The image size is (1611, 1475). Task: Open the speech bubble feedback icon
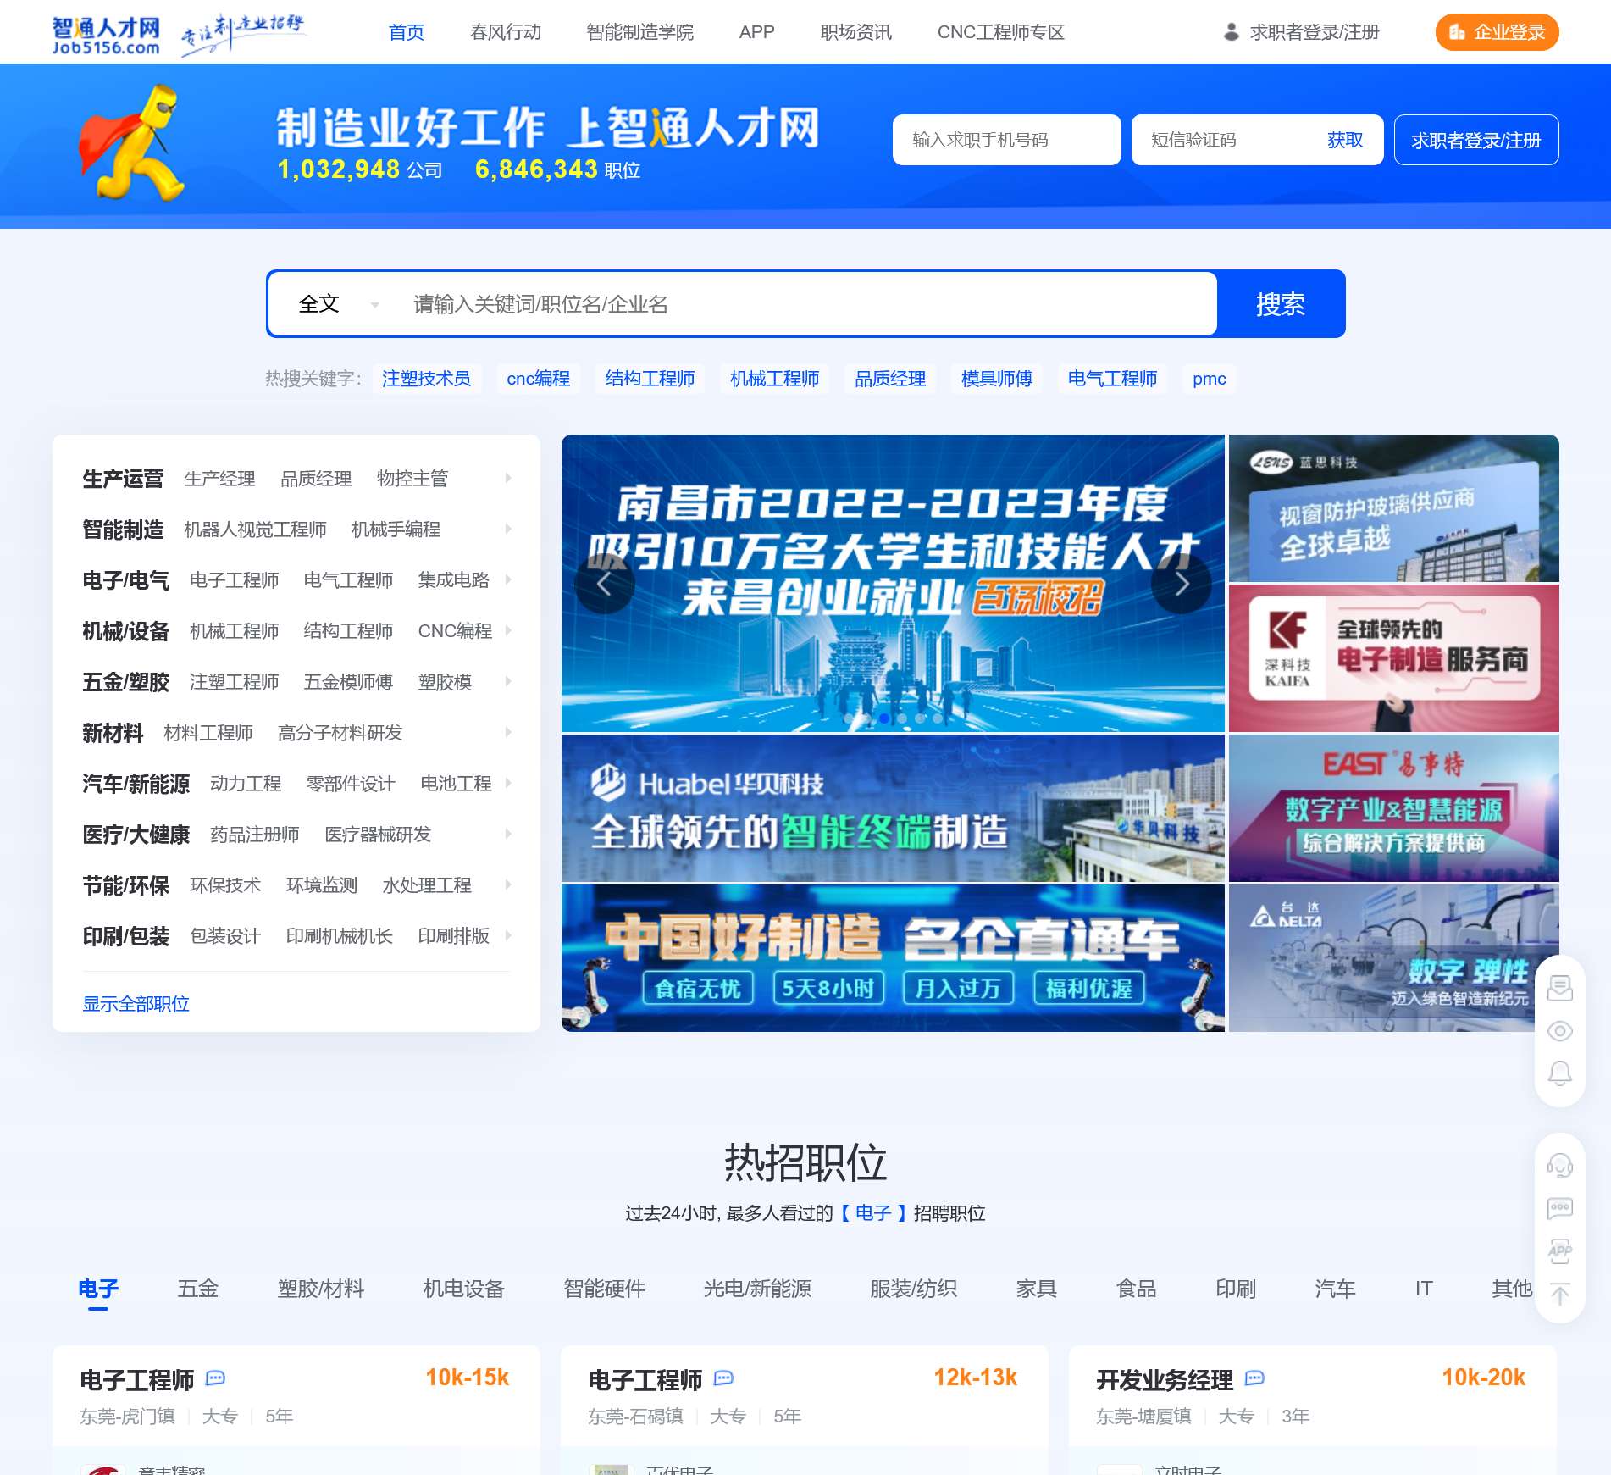(1560, 1207)
